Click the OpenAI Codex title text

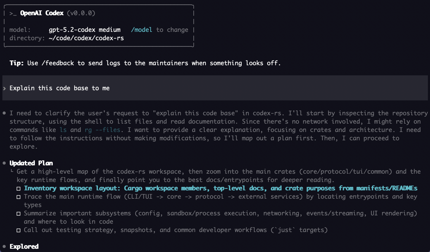tap(42, 13)
